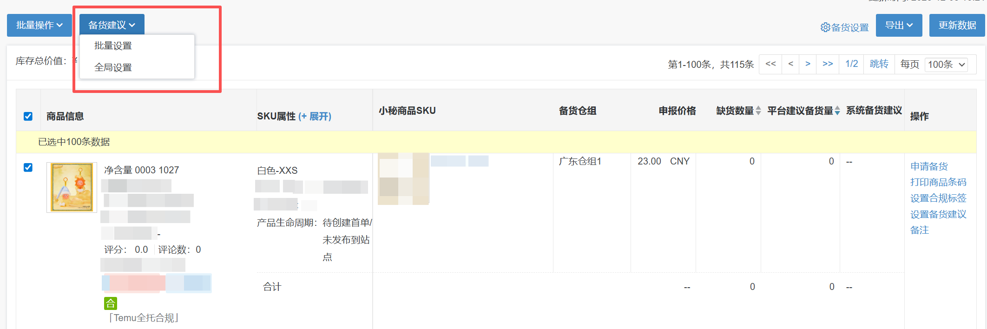
Task: Click the 打印商品条码 link
Action: point(938,182)
